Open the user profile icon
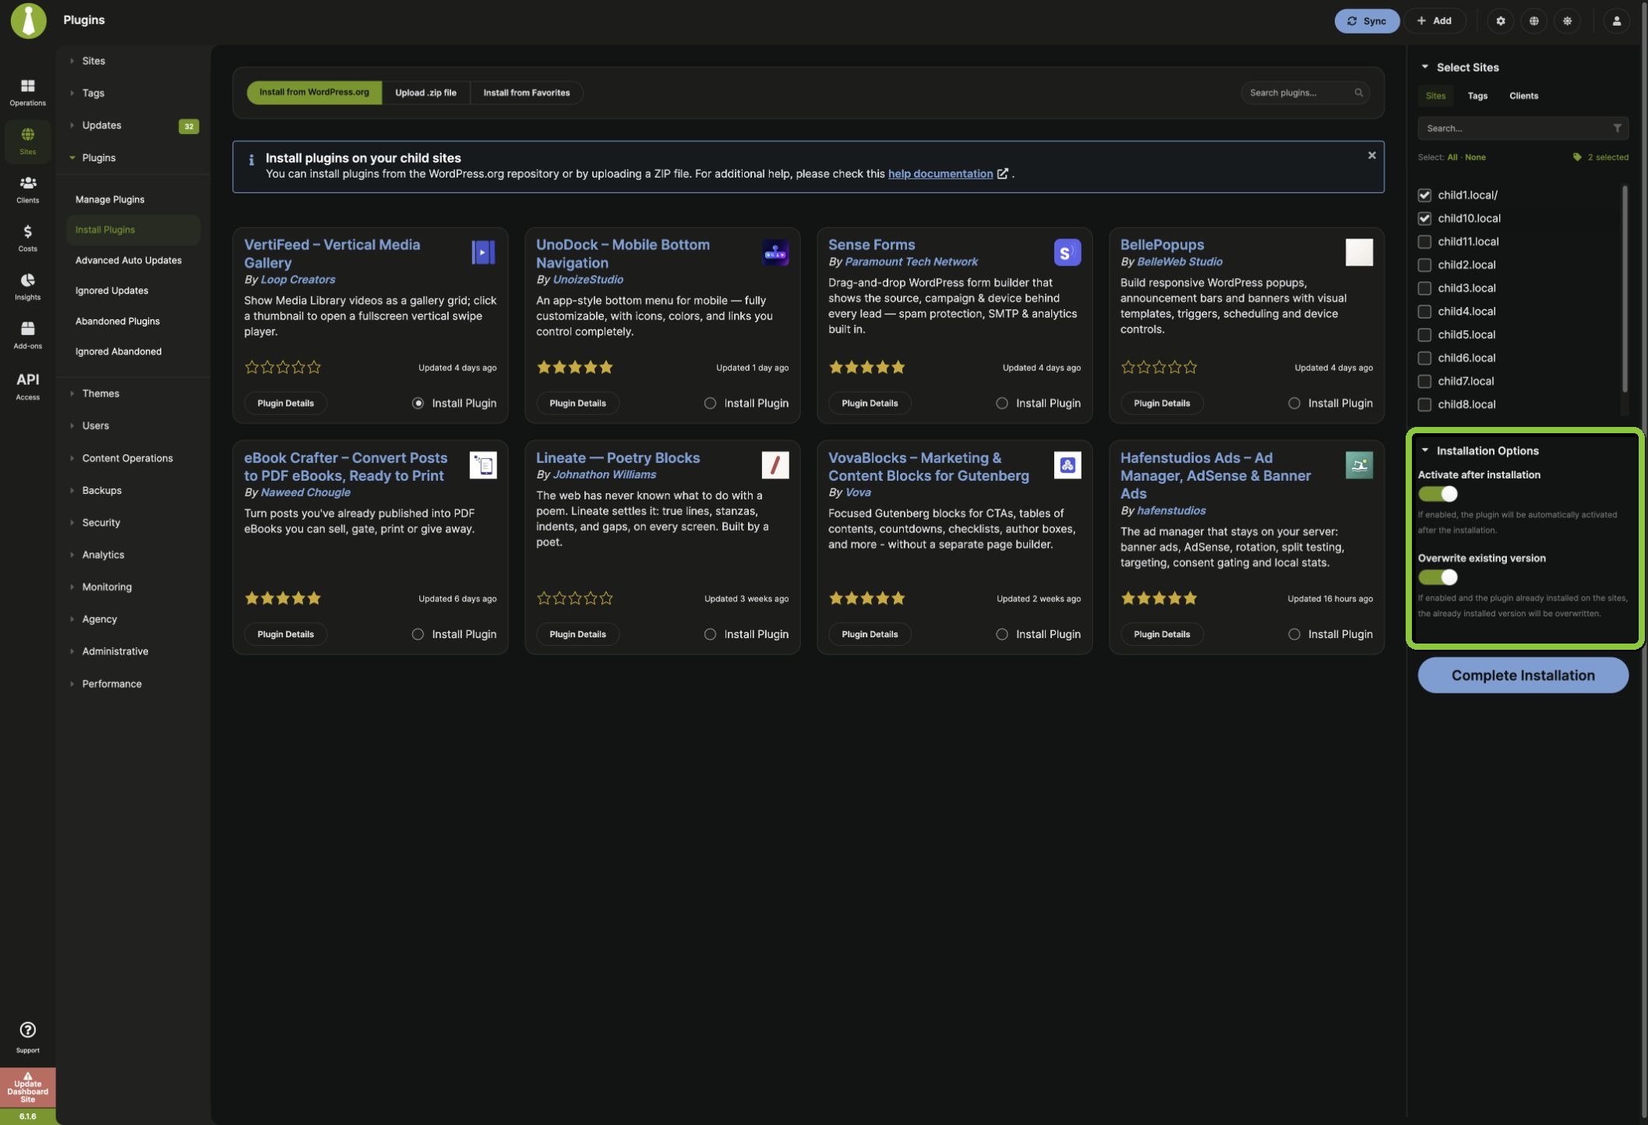This screenshot has width=1648, height=1125. pyautogui.click(x=1616, y=21)
